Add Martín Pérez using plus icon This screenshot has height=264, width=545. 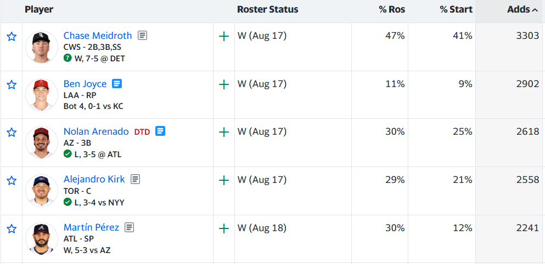224,228
